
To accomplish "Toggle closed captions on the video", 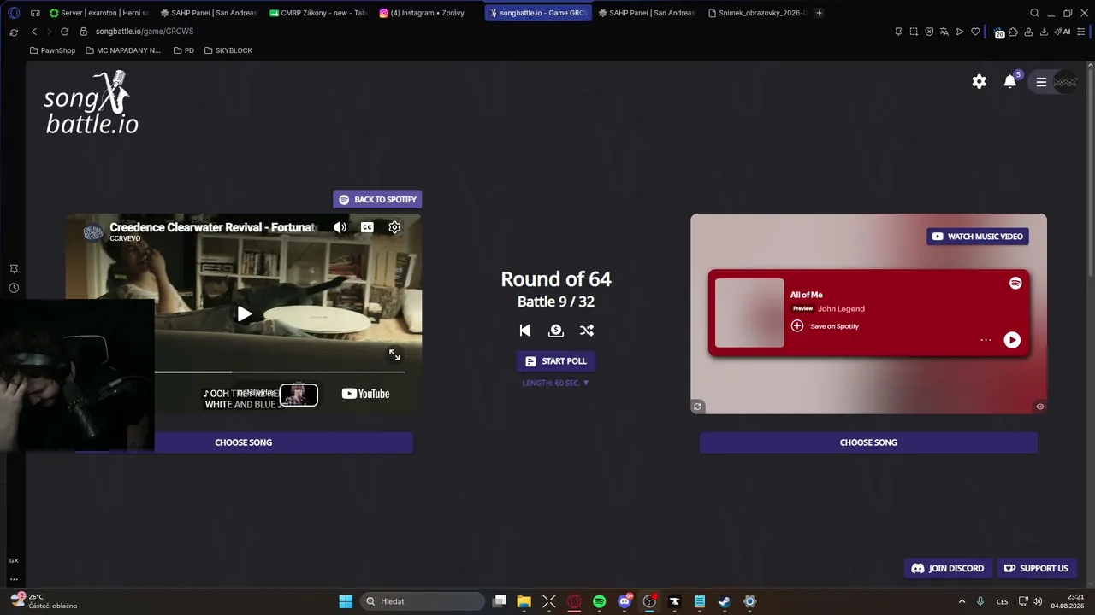I will coord(367,227).
